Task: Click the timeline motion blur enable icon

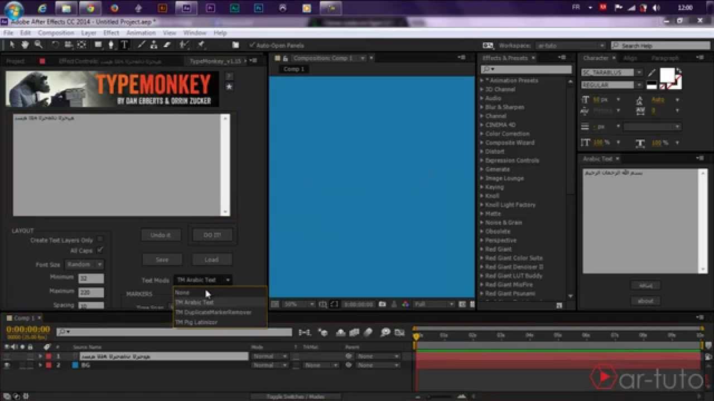Action: click(x=368, y=332)
